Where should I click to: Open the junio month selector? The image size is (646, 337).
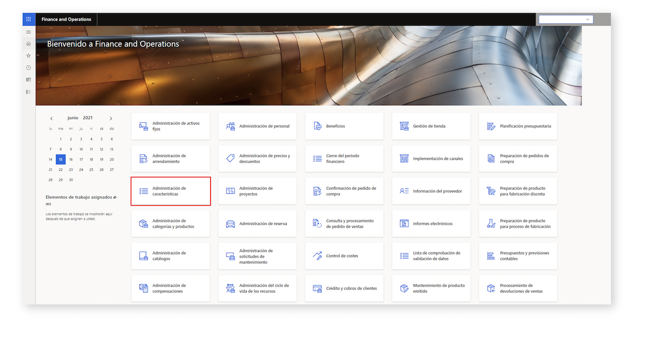tap(73, 118)
